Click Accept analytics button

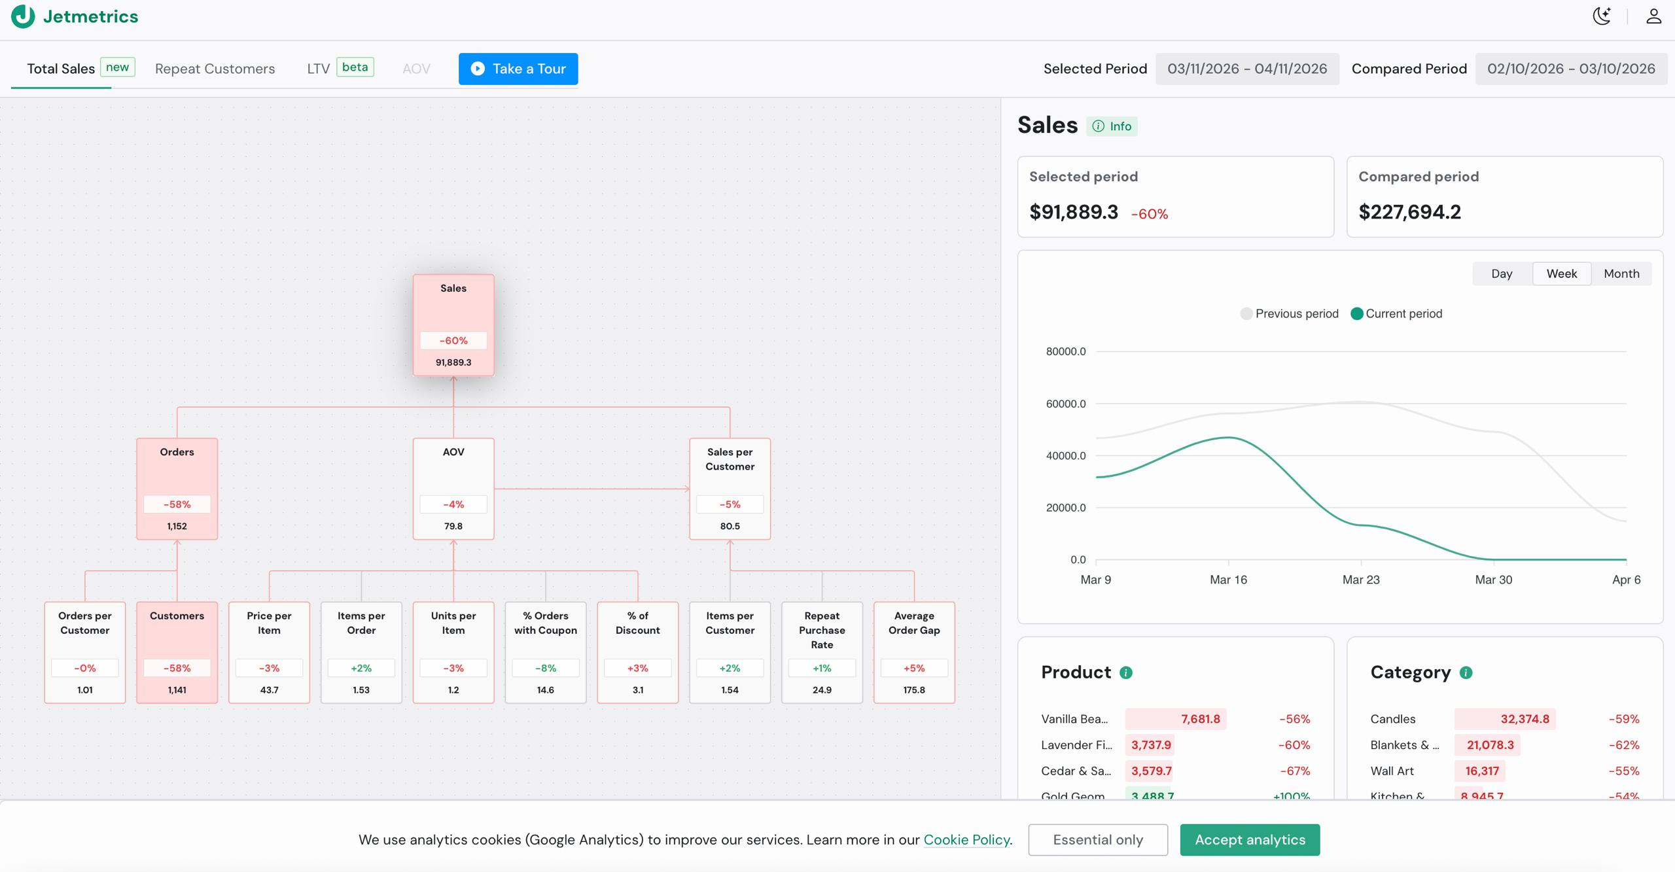tap(1250, 839)
